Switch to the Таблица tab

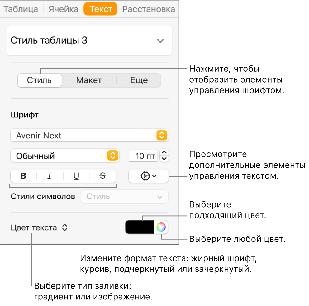click(21, 9)
